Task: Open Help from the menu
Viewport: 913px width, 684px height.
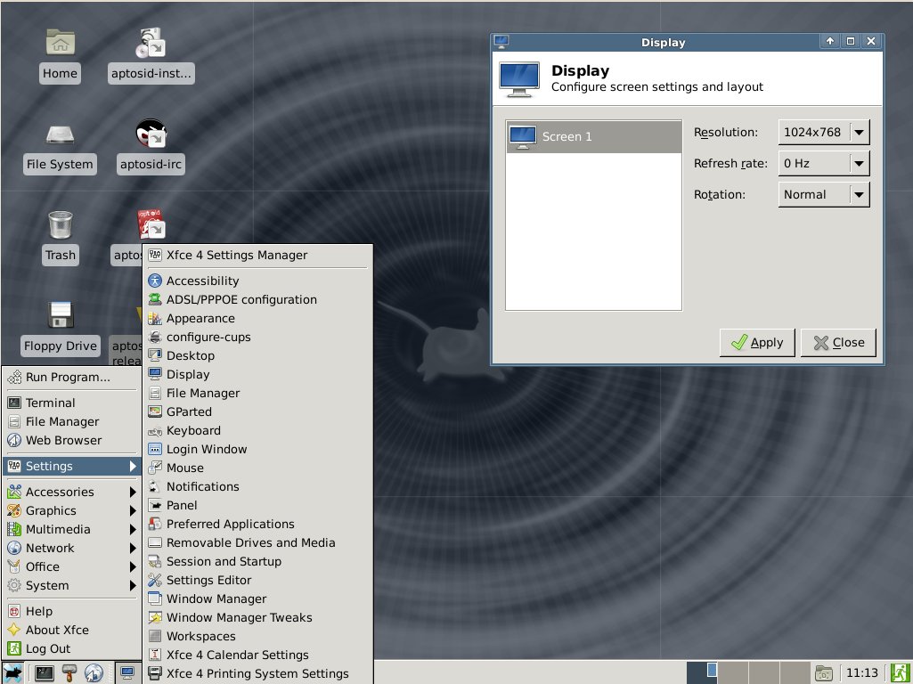Action: coord(71,611)
